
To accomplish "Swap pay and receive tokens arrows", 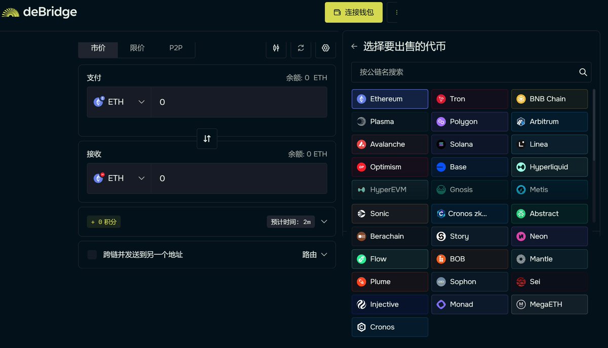I will [207, 139].
